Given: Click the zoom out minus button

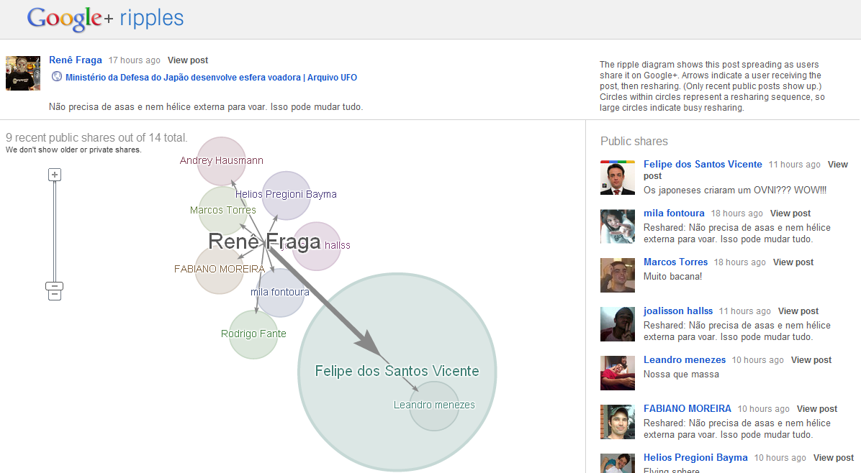Looking at the screenshot, I should (x=54, y=290).
